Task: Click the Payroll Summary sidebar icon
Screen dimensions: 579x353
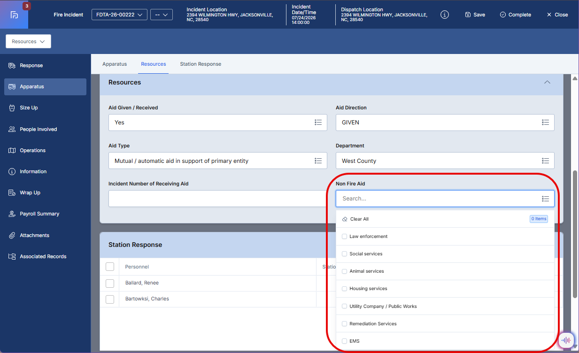Action: (x=12, y=214)
